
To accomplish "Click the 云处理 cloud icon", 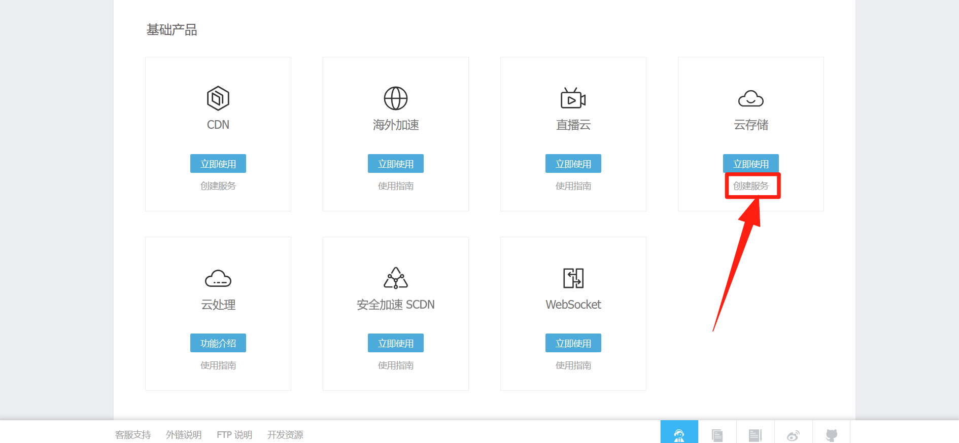I will [x=218, y=278].
